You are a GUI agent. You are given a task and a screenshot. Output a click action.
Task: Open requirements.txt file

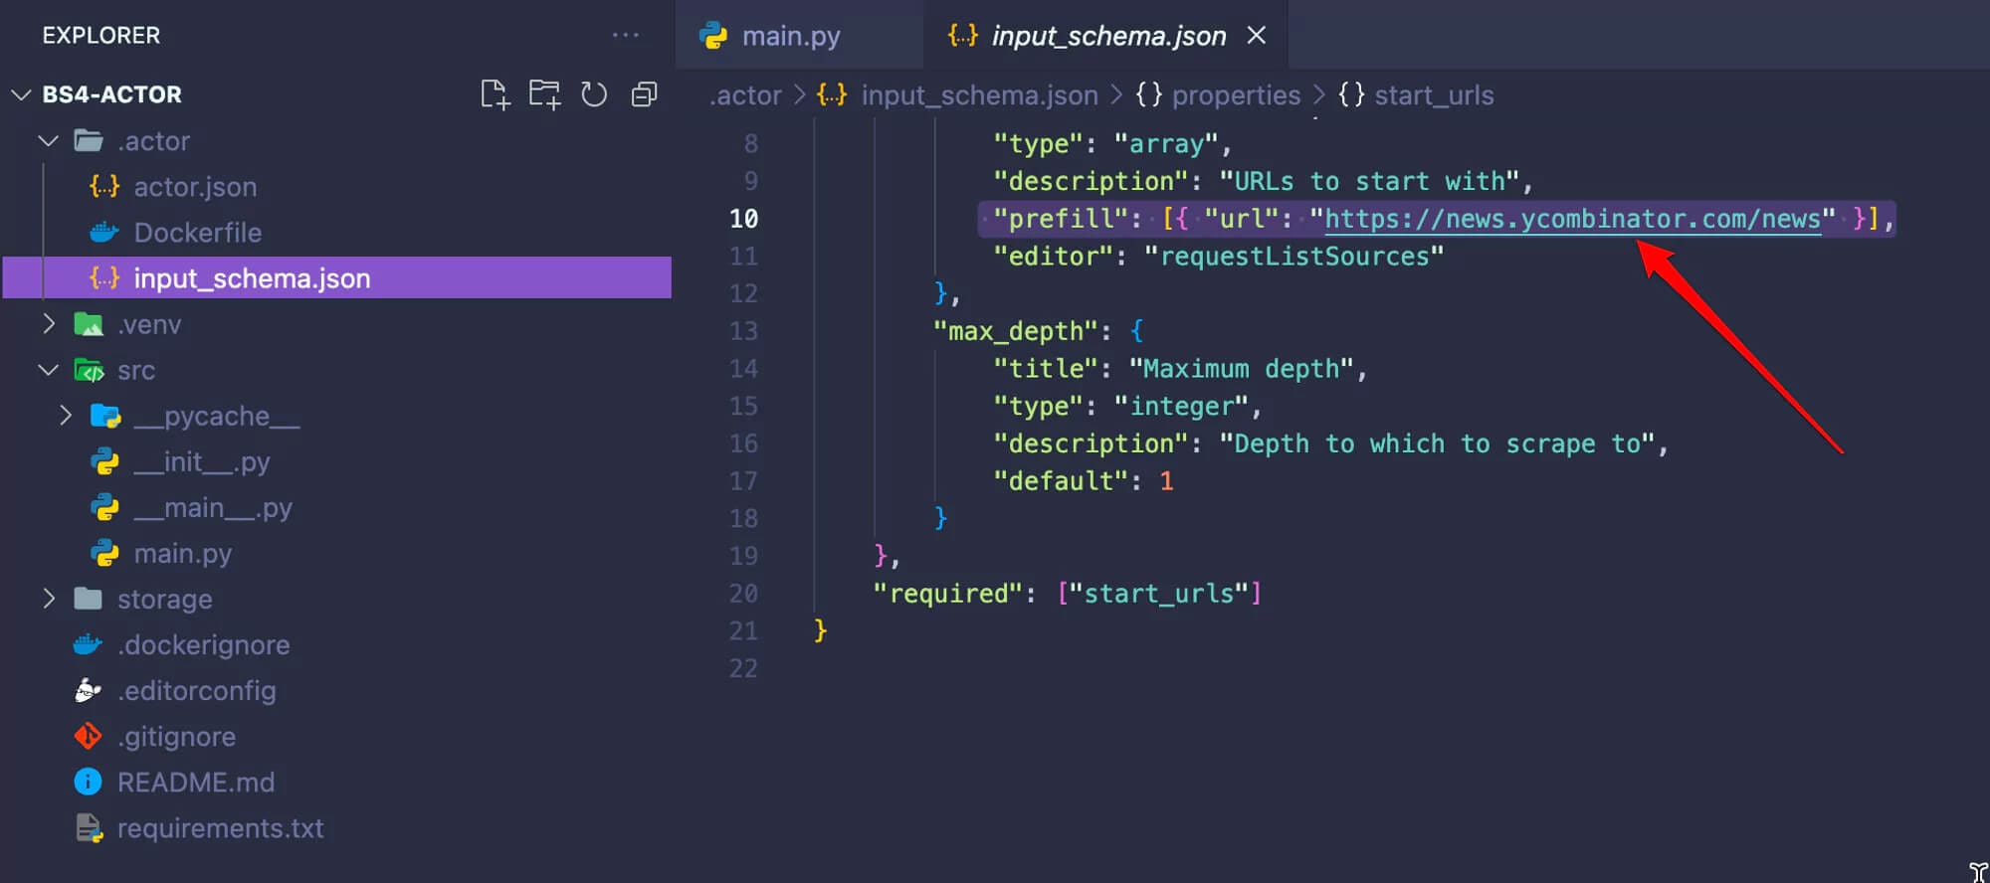[221, 827]
